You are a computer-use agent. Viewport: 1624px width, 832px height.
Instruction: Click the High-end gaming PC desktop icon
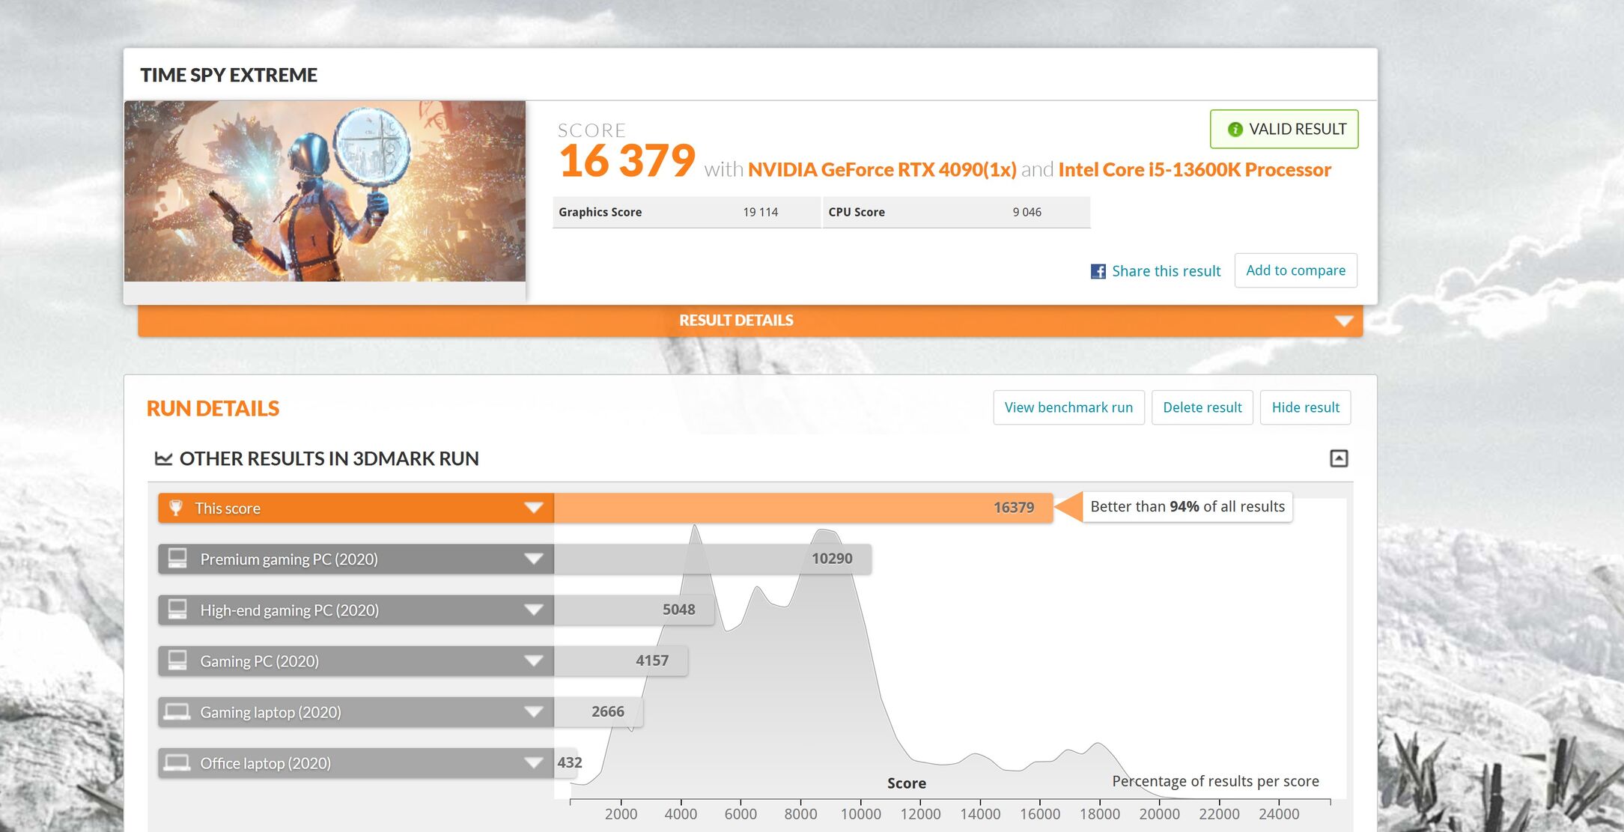(177, 610)
